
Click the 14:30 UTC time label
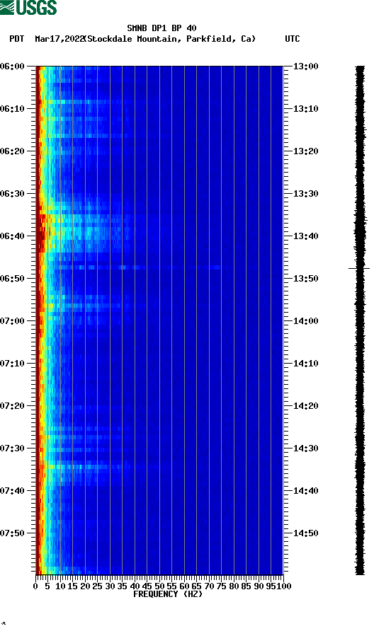pos(305,448)
